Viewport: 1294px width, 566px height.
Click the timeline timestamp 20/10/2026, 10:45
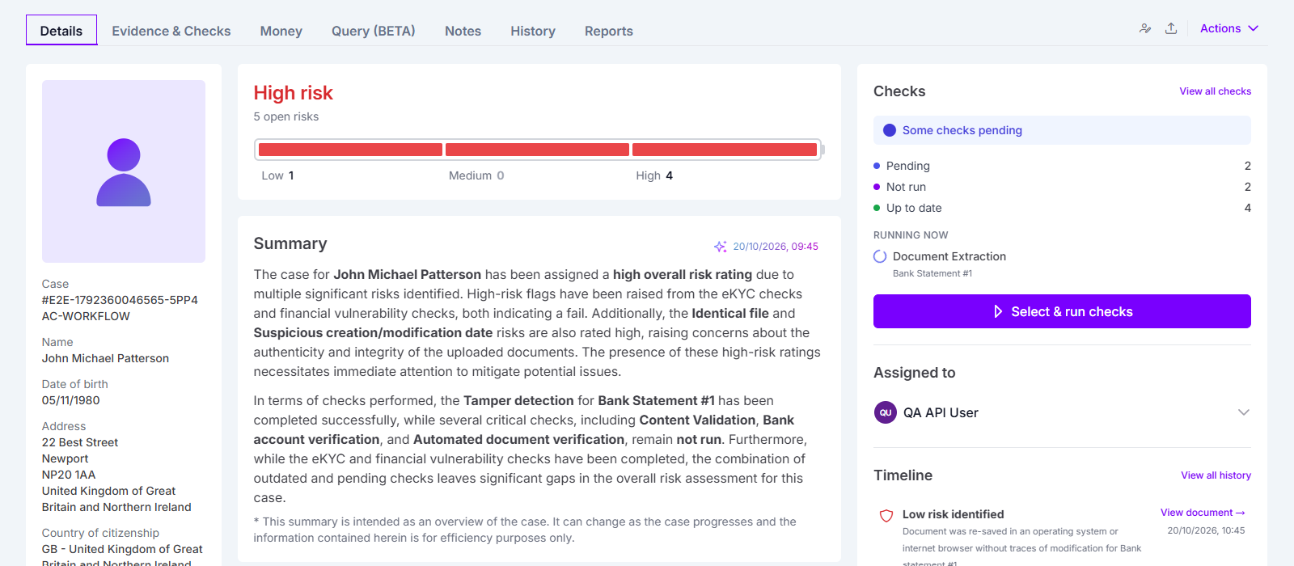1206,530
